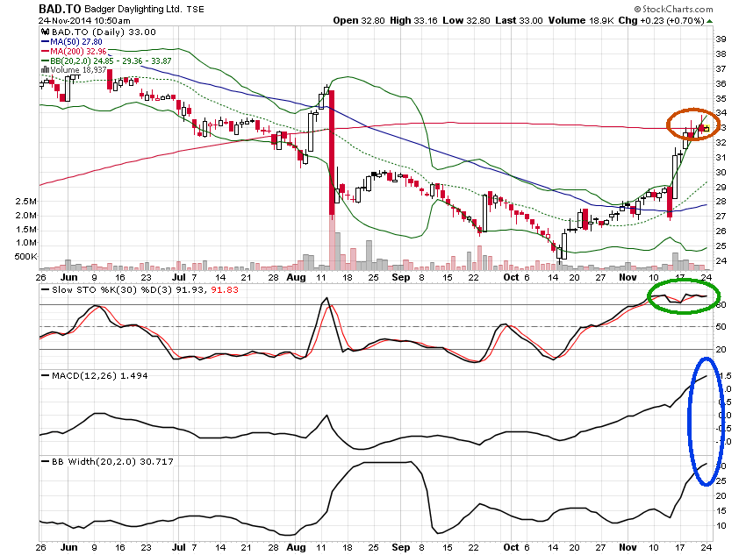
Task: Click Jun on the price chart's date axis
Action: (69, 277)
